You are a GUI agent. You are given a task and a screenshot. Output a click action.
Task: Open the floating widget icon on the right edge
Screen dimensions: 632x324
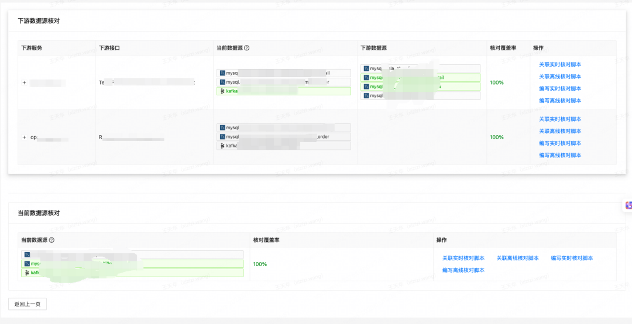(x=628, y=205)
